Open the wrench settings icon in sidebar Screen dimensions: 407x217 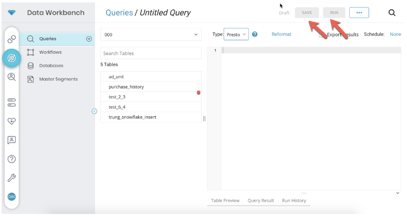click(11, 178)
